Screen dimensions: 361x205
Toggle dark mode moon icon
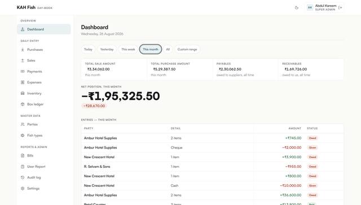click(x=297, y=7)
